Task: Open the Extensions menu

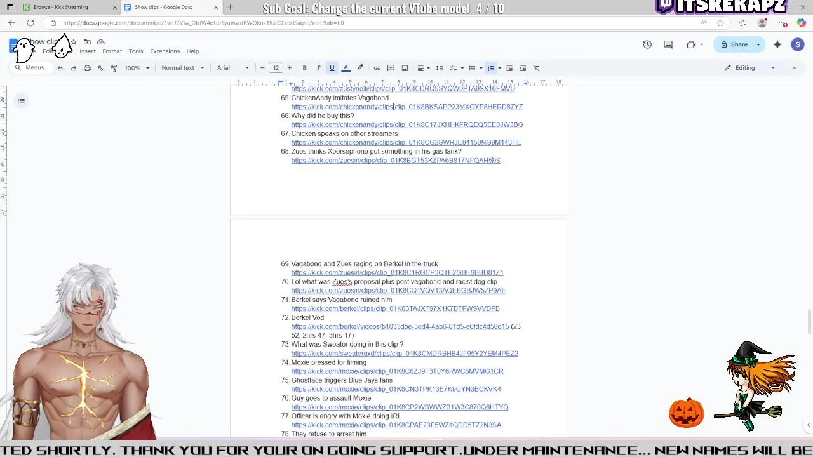Action: (165, 51)
